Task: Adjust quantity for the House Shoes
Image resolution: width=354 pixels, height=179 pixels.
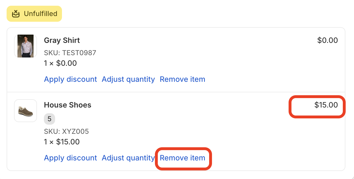Action: pyautogui.click(x=128, y=158)
